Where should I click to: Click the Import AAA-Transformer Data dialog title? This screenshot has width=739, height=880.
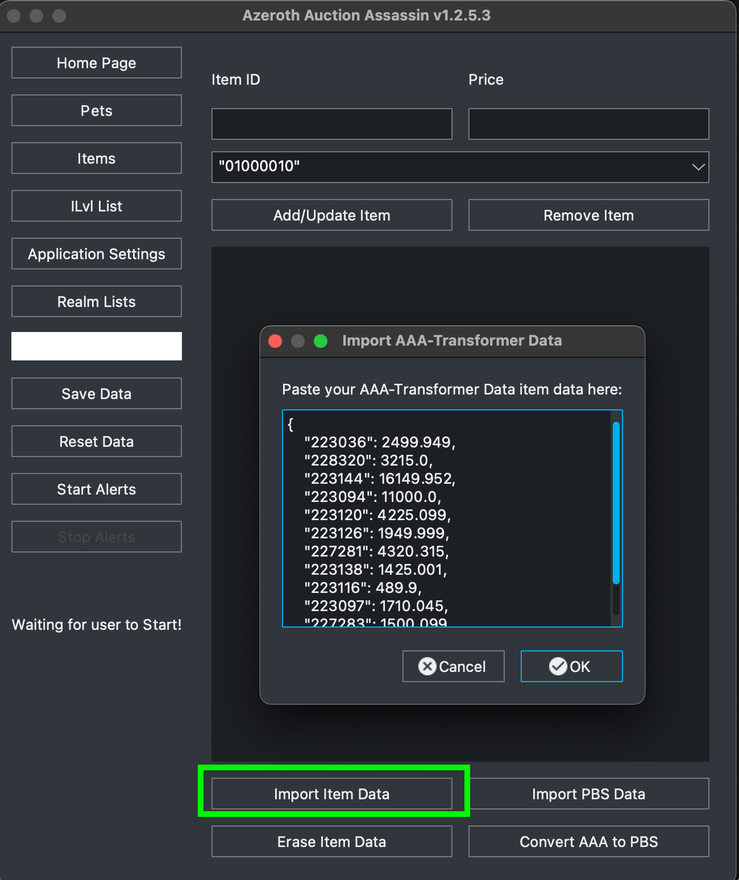(452, 341)
